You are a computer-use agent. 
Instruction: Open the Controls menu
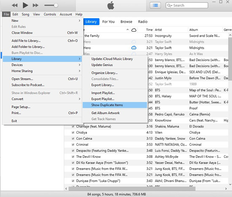click(x=50, y=14)
